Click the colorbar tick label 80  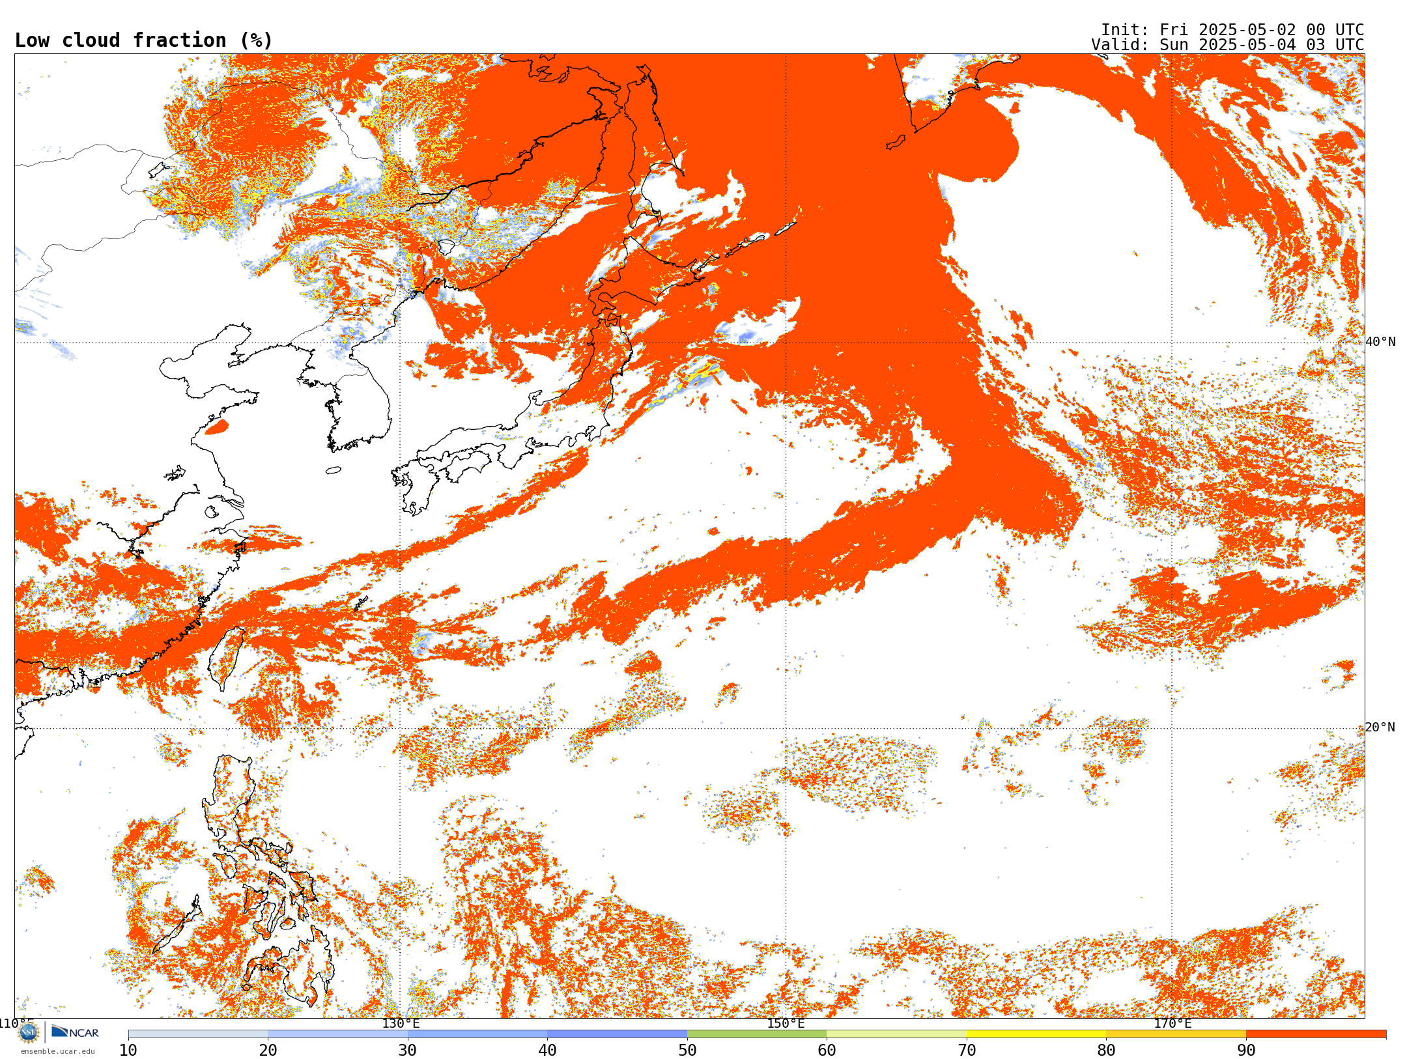[1106, 1051]
